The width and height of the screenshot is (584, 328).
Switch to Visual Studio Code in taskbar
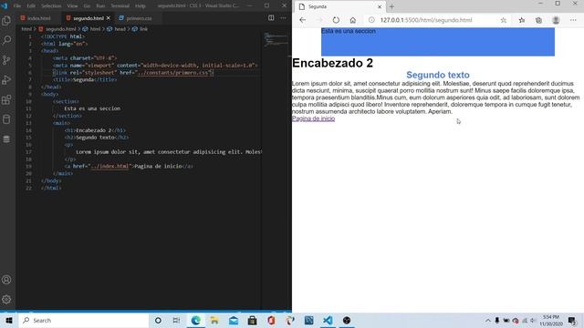coord(328,320)
